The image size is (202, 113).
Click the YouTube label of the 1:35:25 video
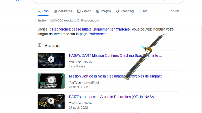point(75,103)
